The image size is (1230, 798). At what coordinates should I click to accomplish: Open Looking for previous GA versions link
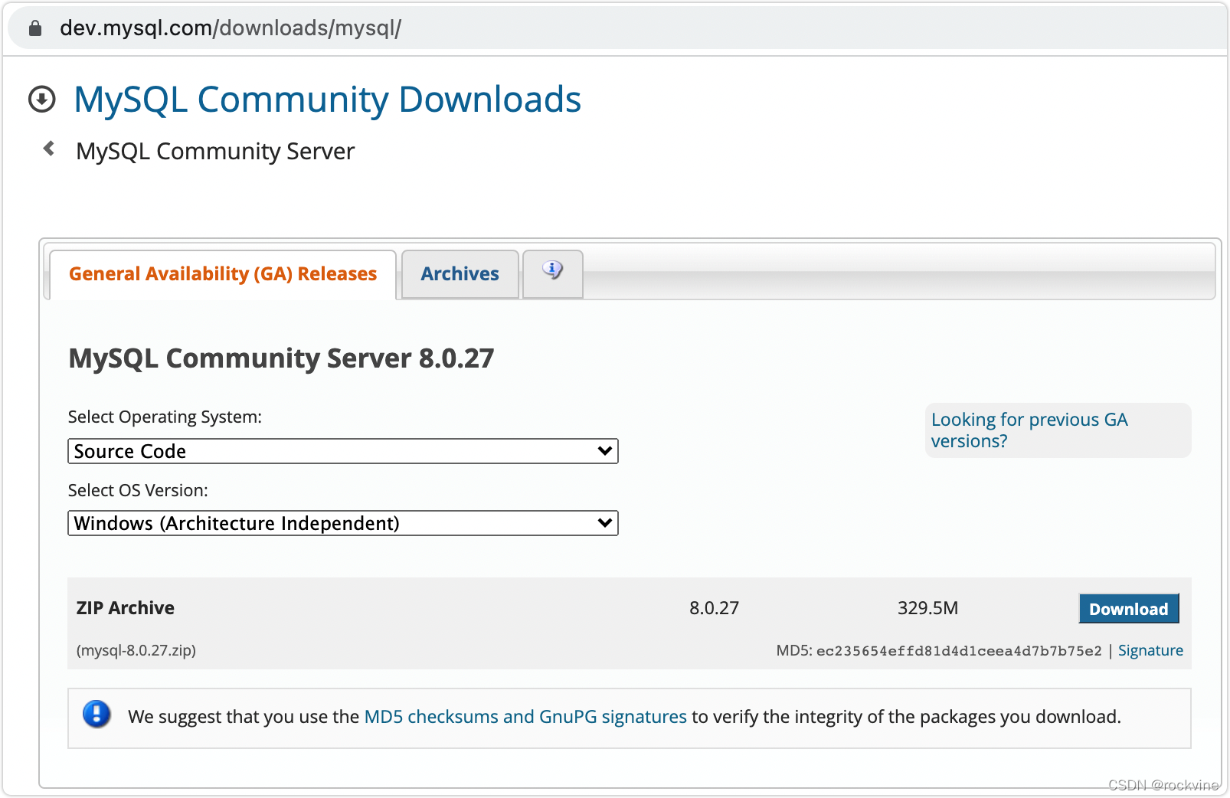(x=1029, y=430)
